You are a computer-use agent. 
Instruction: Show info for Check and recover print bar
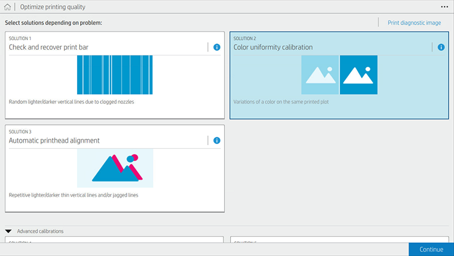217,47
